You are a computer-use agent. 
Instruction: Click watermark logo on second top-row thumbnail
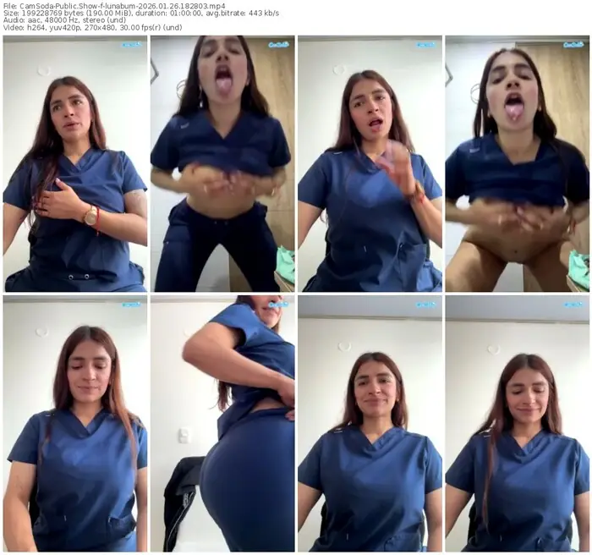pos(278,44)
